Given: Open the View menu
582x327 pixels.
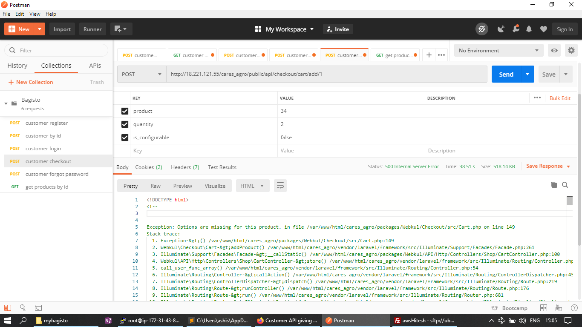Looking at the screenshot, I should click(x=35, y=14).
